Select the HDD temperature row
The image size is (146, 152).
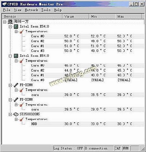point(87,124)
